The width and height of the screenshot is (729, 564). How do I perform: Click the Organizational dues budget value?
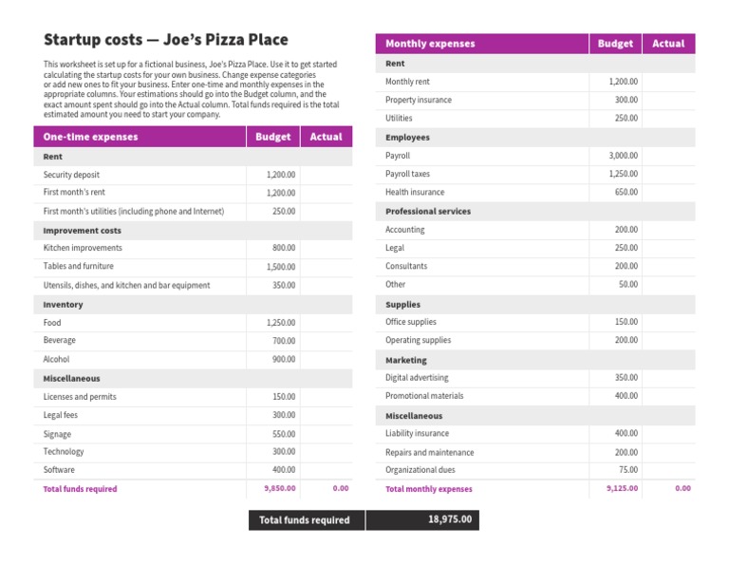pos(627,470)
